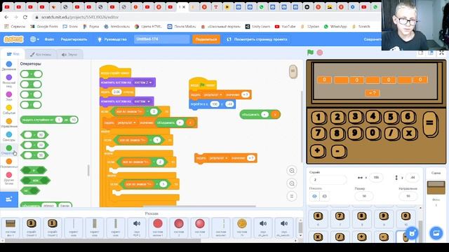The height and width of the screenshot is (252, 449).
Task: Open the результат dropdown inside the if block
Action: [x=126, y=122]
